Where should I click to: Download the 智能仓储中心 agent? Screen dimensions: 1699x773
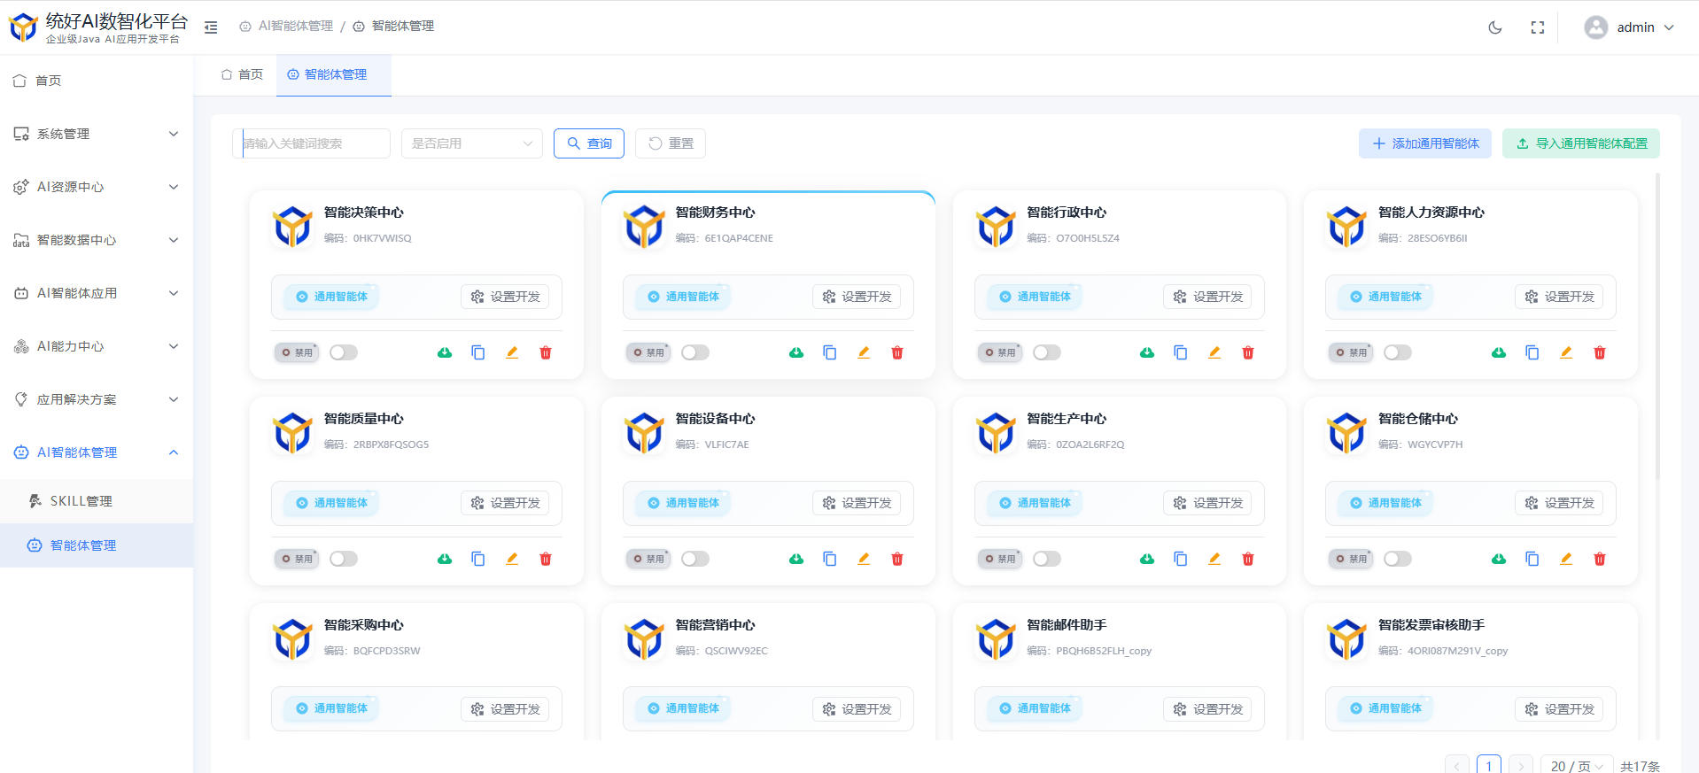click(1499, 559)
